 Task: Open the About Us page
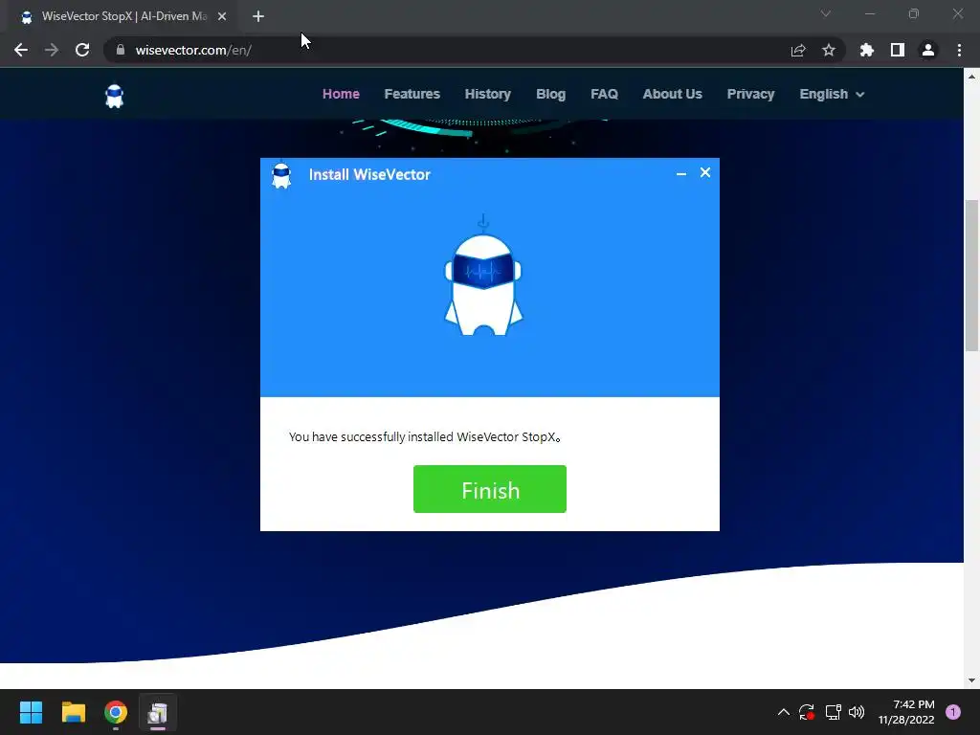click(672, 94)
